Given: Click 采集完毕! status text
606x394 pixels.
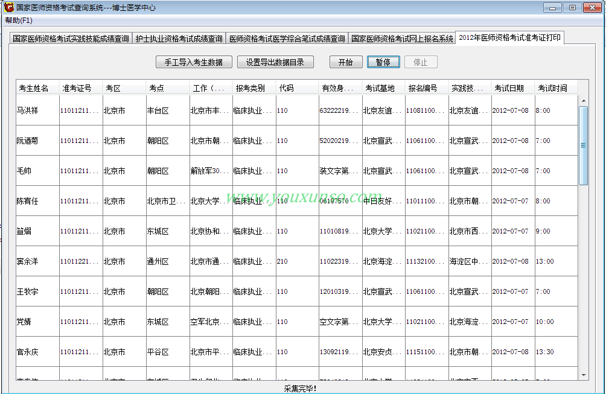Looking at the screenshot, I should tap(300, 389).
